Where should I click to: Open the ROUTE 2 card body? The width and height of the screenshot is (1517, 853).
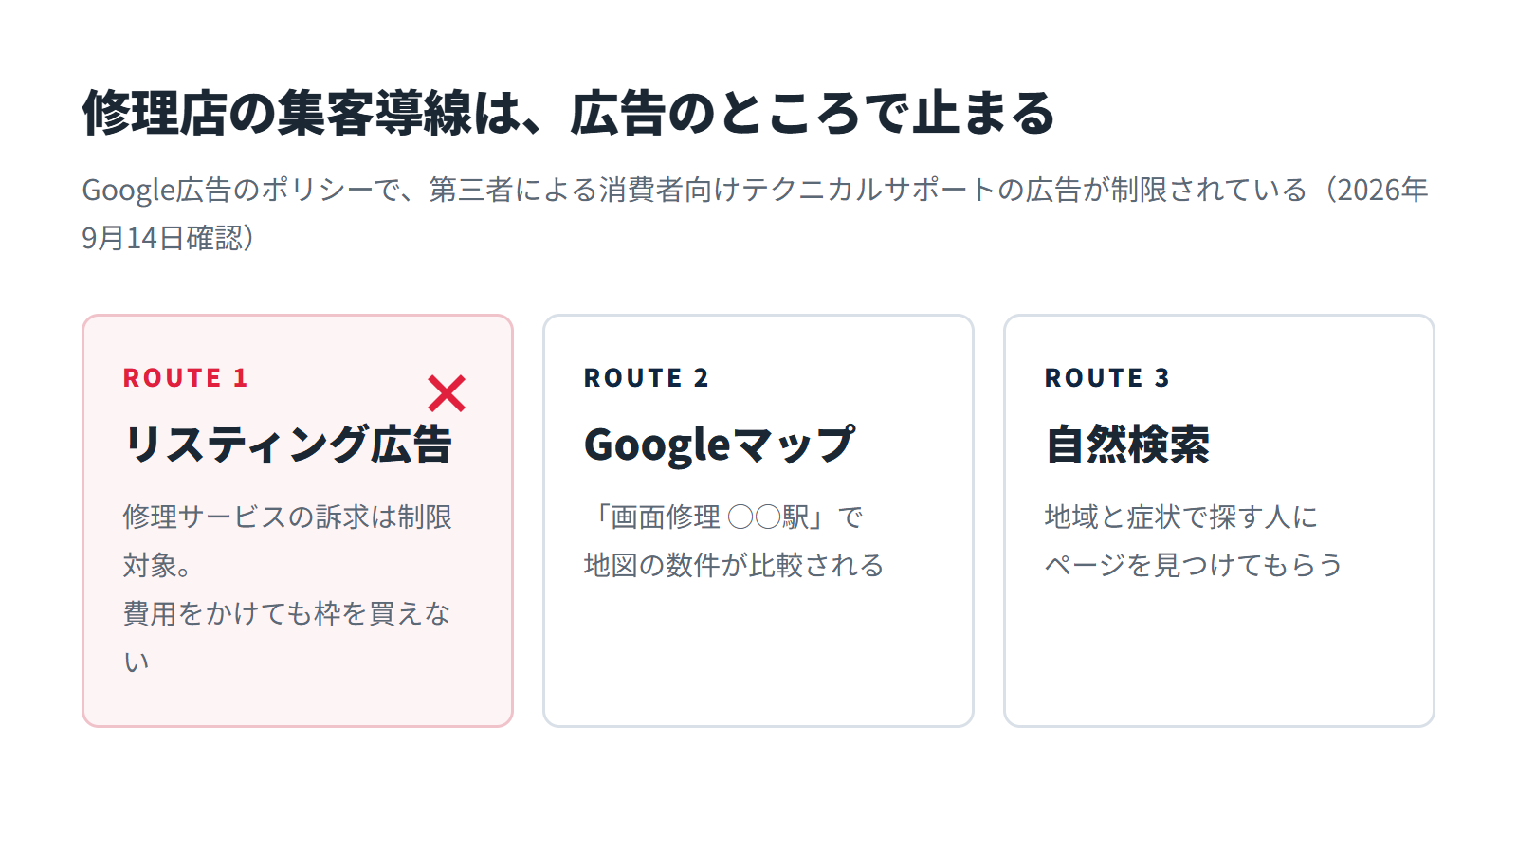(758, 521)
